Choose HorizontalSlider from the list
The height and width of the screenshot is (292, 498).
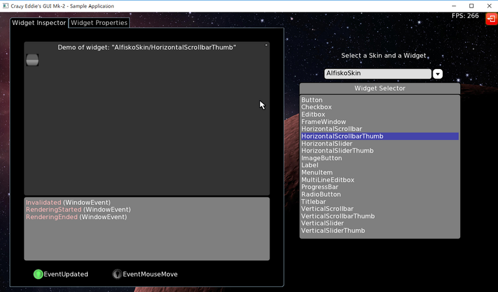tap(327, 144)
